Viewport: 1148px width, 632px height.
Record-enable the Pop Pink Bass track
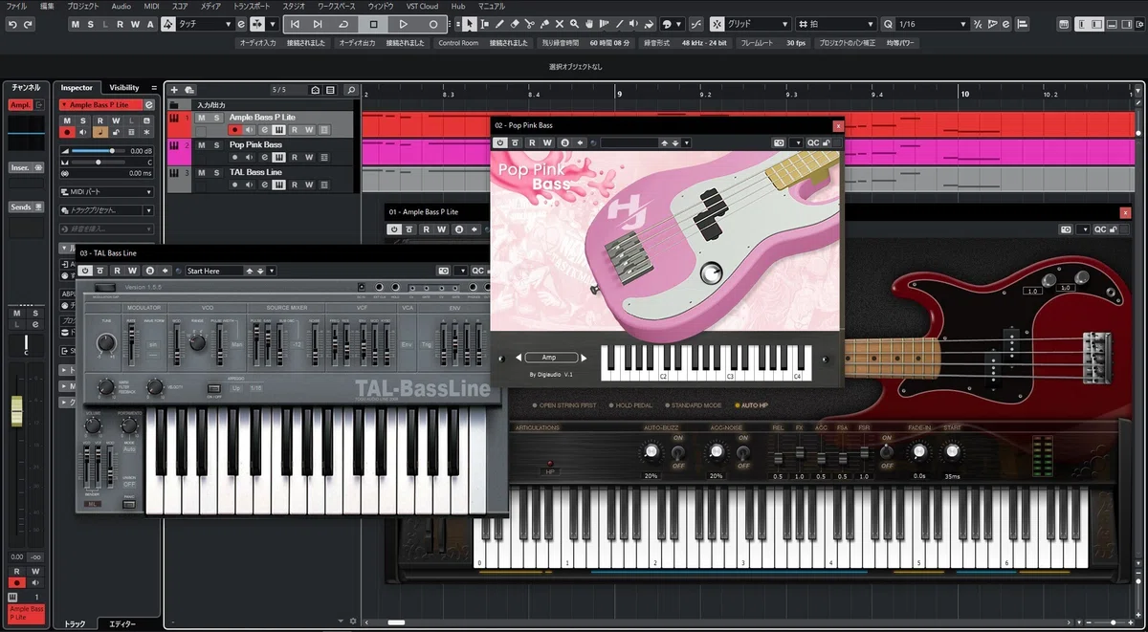click(234, 158)
